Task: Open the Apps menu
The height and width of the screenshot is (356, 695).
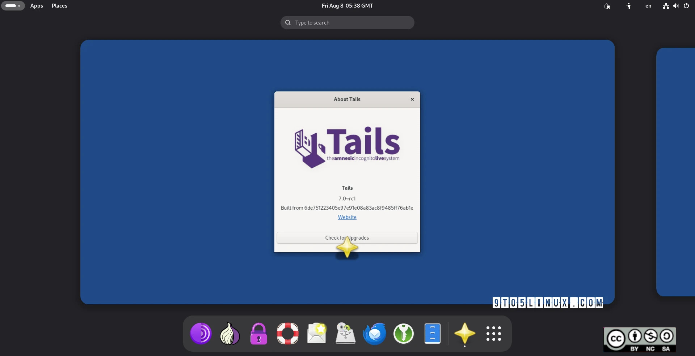Action: coord(37,6)
